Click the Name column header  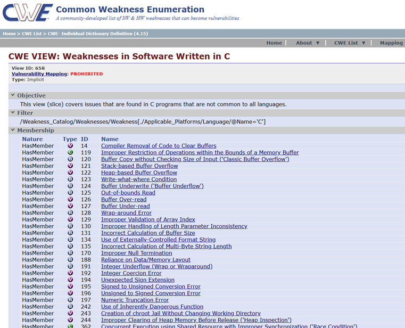[110, 139]
